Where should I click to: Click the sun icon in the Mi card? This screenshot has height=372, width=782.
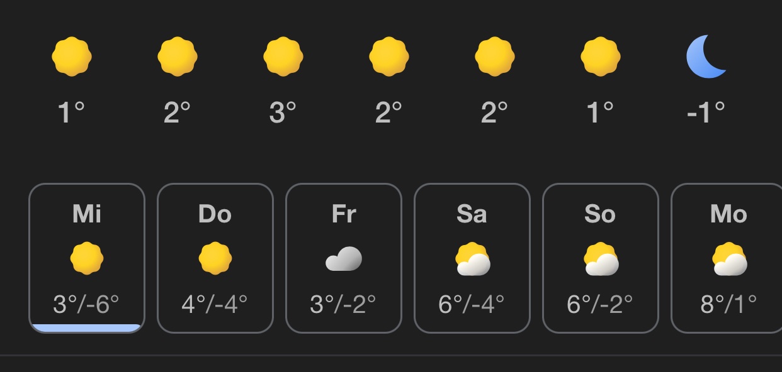pyautogui.click(x=87, y=259)
